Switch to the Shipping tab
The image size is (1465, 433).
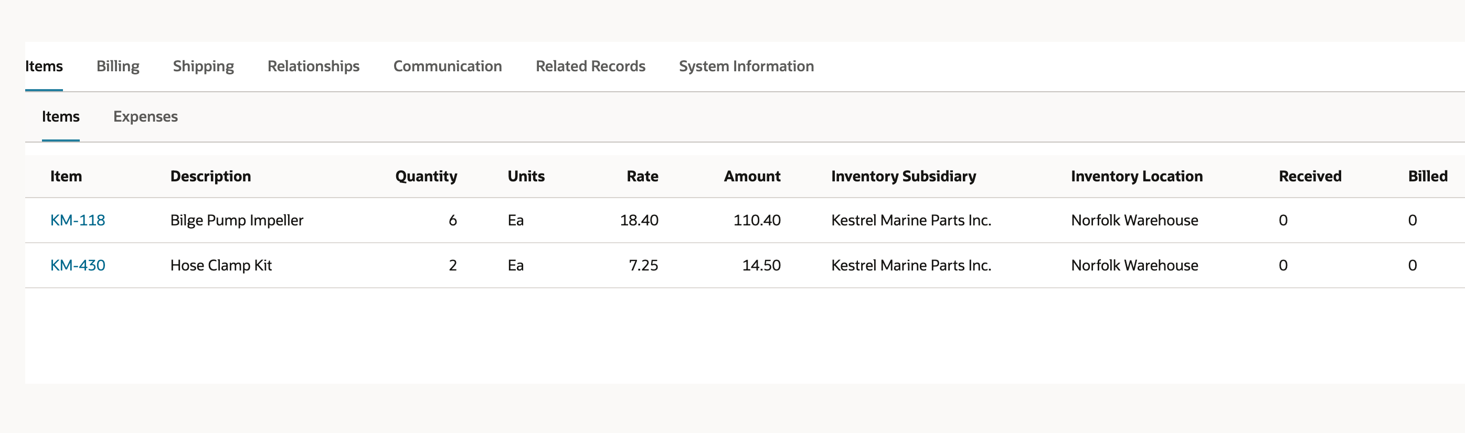click(x=203, y=67)
